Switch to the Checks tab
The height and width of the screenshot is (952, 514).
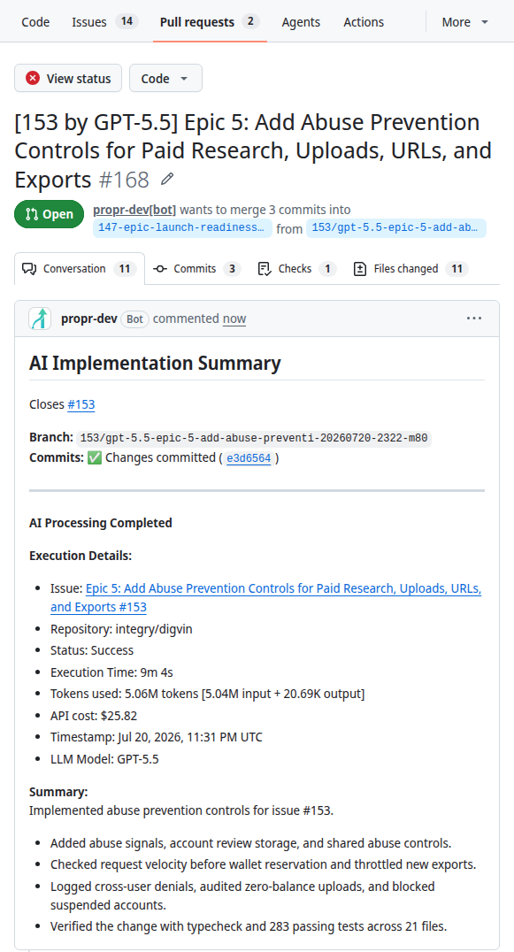pyautogui.click(x=296, y=268)
